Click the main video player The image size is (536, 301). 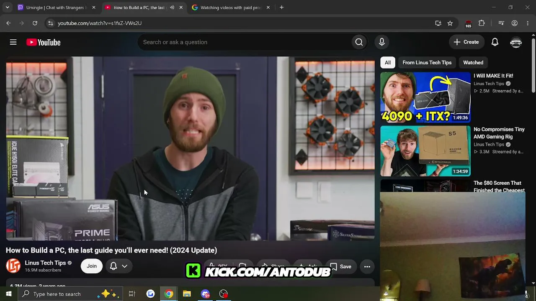tap(190, 148)
